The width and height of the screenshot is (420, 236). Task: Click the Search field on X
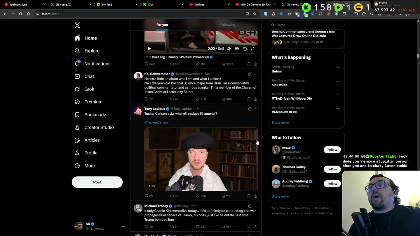(306, 25)
